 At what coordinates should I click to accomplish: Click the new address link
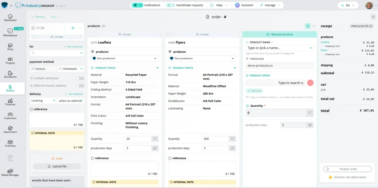[x=74, y=94]
